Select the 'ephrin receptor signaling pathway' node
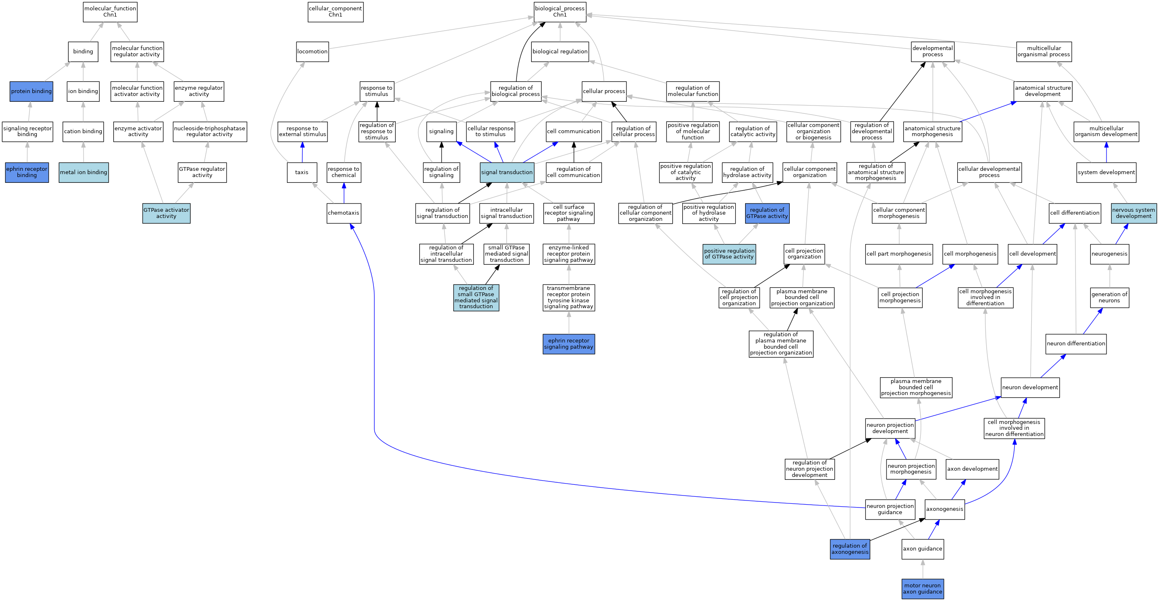Viewport: 1159px width, 601px height. point(569,344)
